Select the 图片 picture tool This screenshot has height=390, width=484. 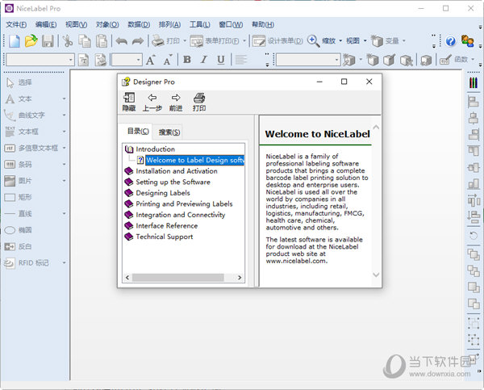[x=19, y=181]
